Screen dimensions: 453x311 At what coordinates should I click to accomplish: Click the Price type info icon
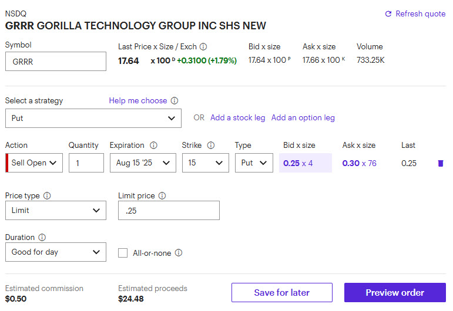pyautogui.click(x=47, y=196)
